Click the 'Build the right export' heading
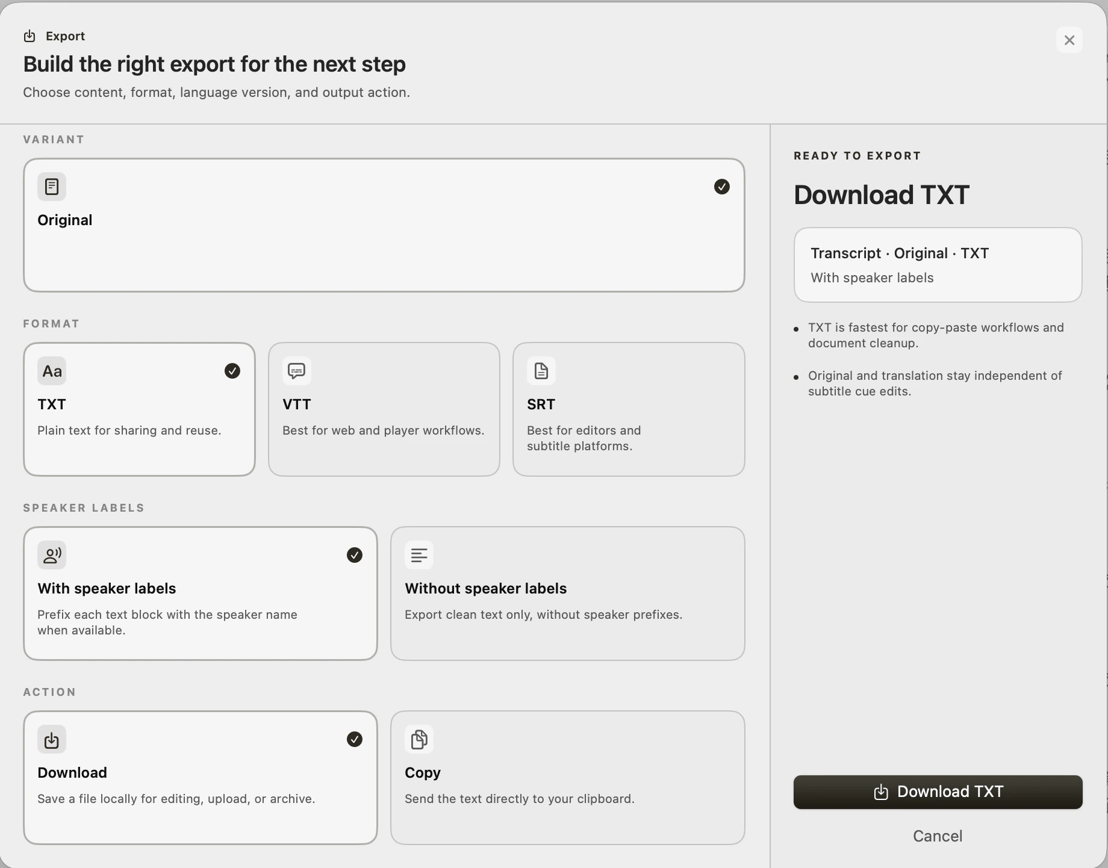This screenshot has height=868, width=1108. click(x=214, y=64)
